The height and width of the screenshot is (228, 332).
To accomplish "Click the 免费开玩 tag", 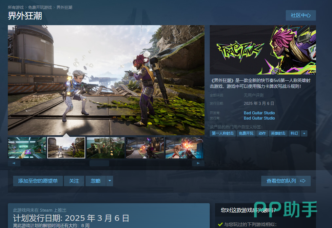I will point(246,133).
